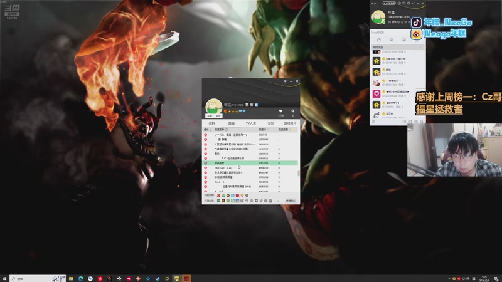Viewport: 502px width, 282px height.
Task: Open the Dota 2 taskbar icon
Action: point(186,279)
